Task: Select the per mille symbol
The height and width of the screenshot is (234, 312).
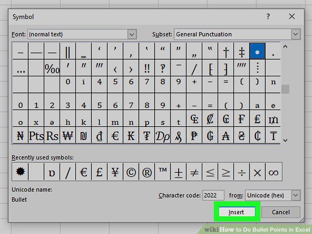Action: [52, 68]
